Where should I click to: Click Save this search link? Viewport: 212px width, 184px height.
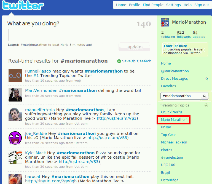tap(137, 61)
